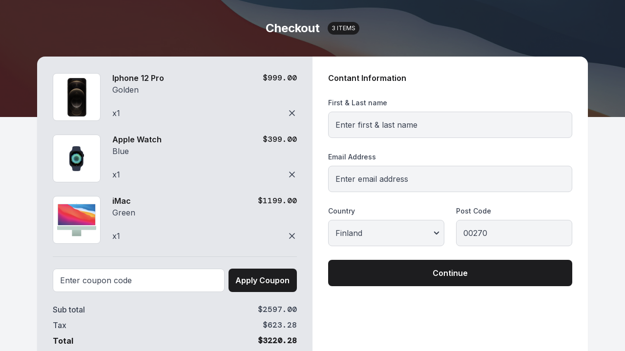Click the Post Code field label
This screenshot has height=351, width=625.
tap(474, 211)
